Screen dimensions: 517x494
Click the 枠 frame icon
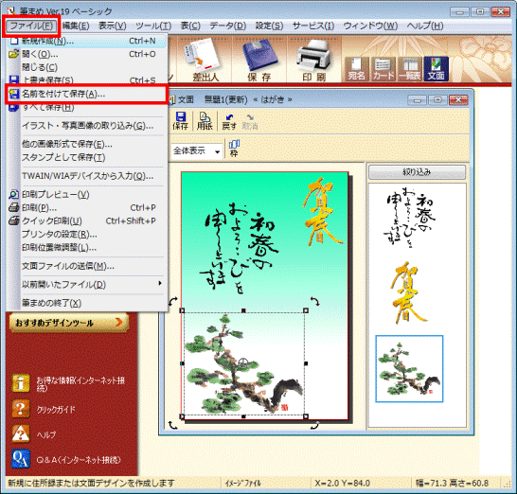click(234, 149)
